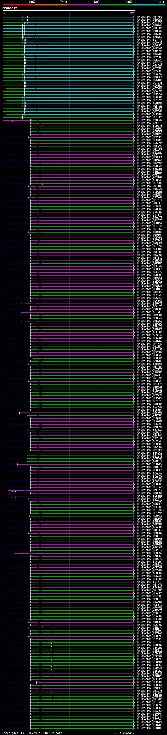Click the UniRef100_P78937 label
The width and height of the screenshot is (167, 735).
coord(150,120)
